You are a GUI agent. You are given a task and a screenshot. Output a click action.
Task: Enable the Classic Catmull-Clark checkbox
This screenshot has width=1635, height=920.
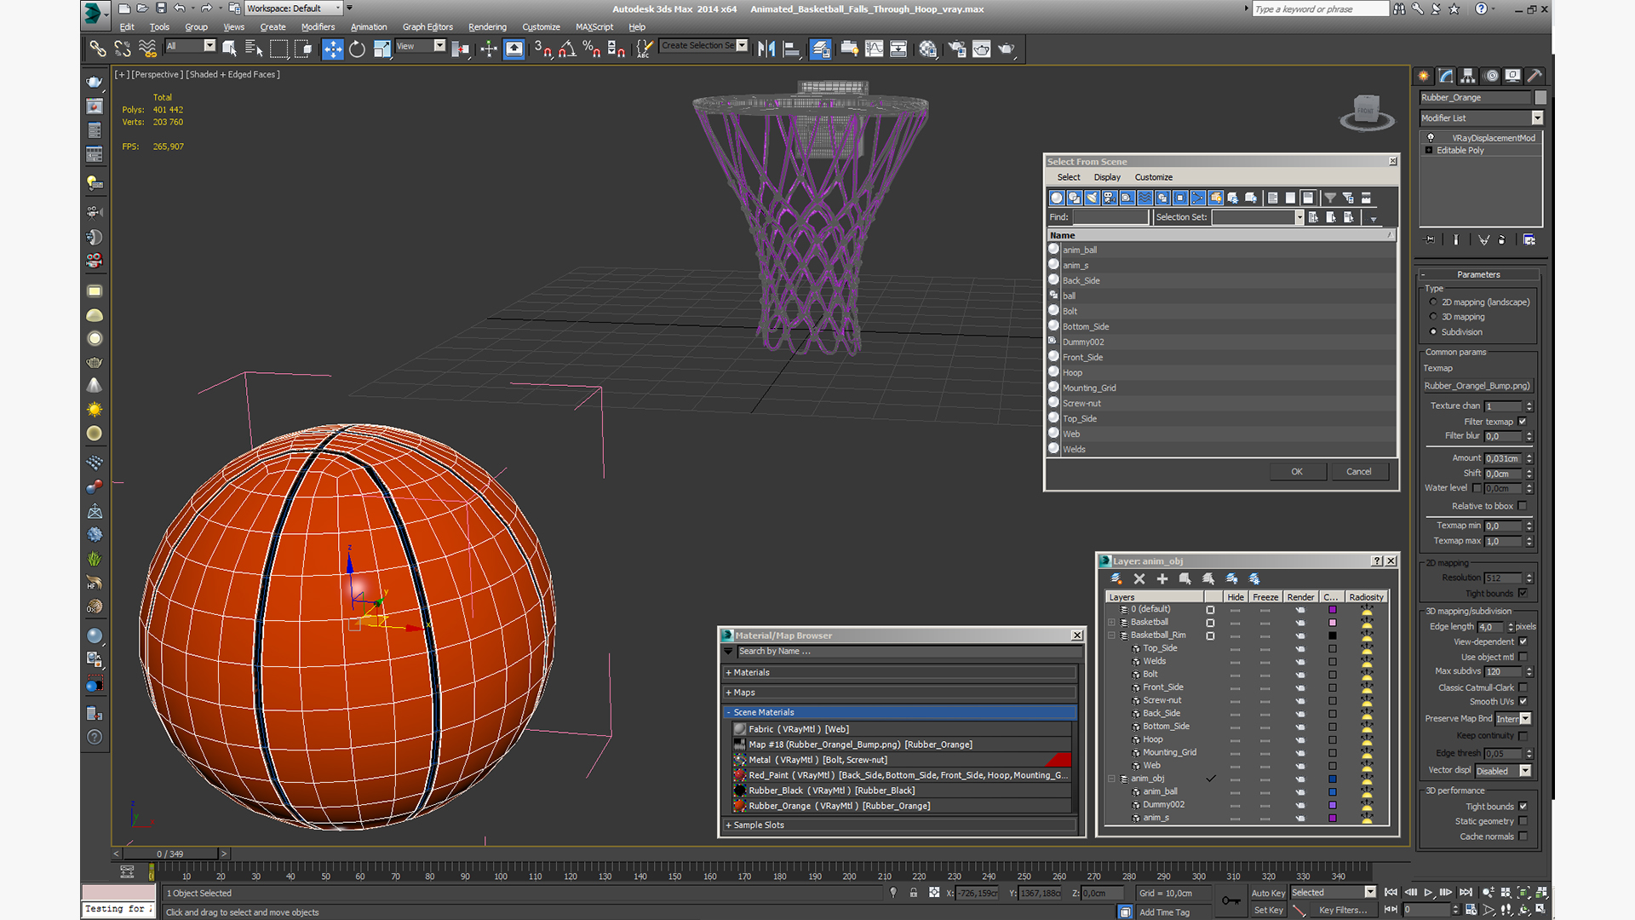[1523, 688]
